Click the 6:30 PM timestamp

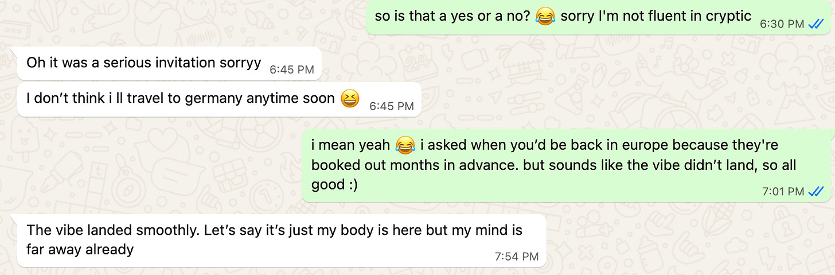coord(782,25)
